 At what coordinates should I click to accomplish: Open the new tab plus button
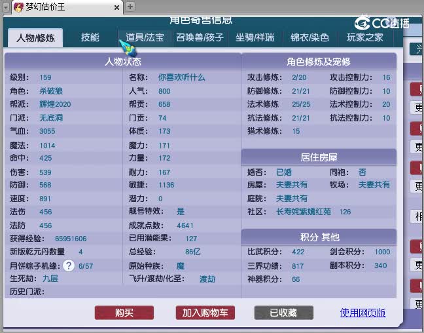coord(130,7)
